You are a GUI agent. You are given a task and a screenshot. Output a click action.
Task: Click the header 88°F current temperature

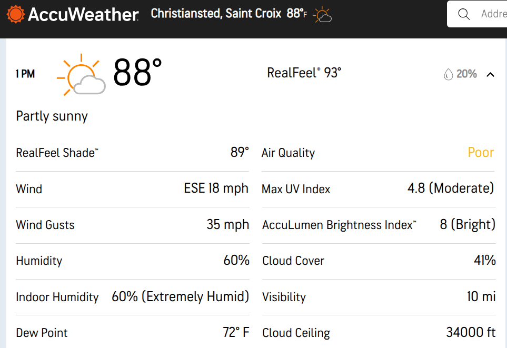point(296,14)
